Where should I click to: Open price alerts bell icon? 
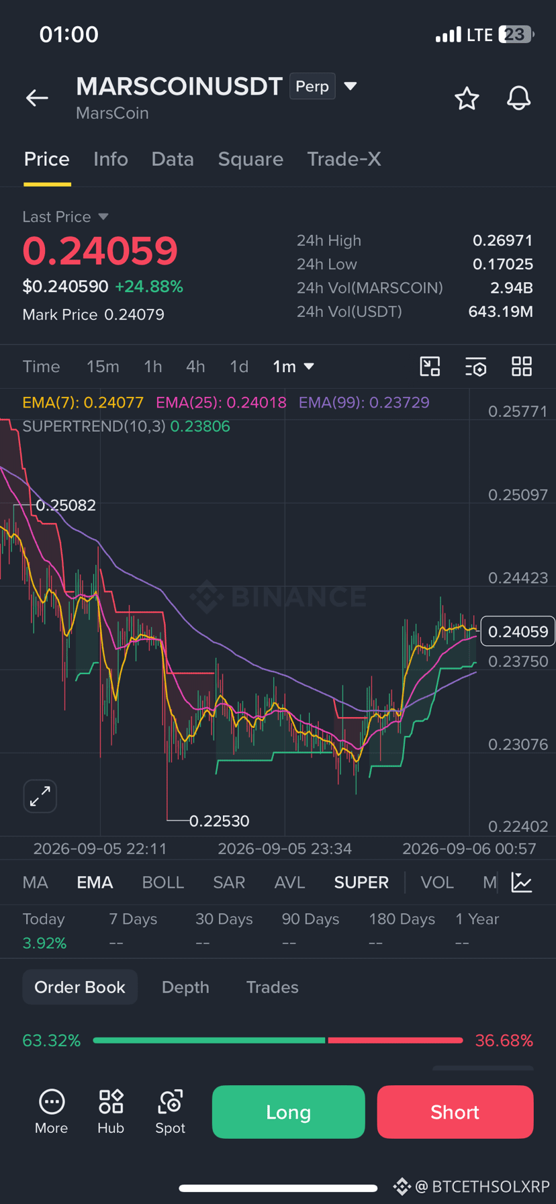click(518, 99)
